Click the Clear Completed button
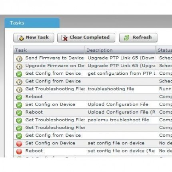 point(86,38)
